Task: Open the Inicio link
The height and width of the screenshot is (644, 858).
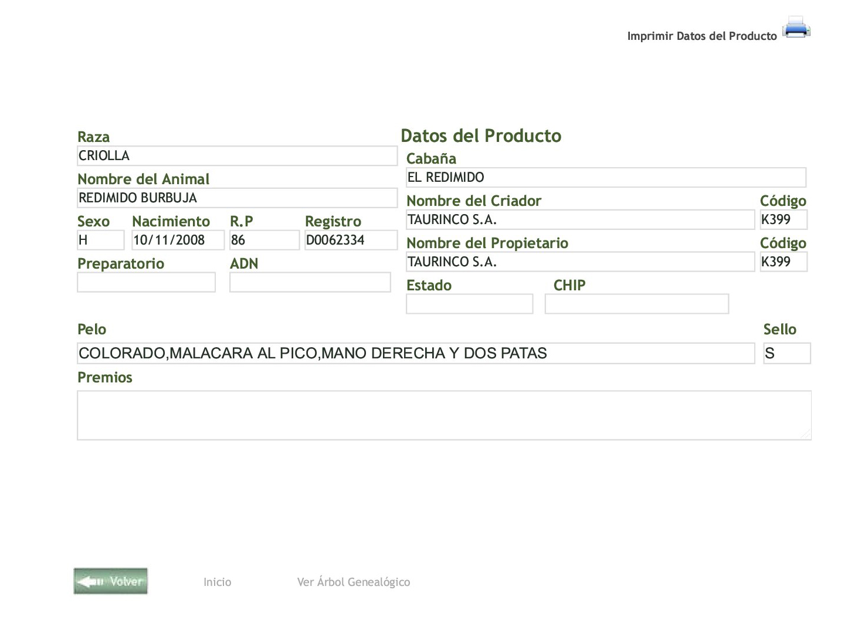Action: (x=217, y=582)
